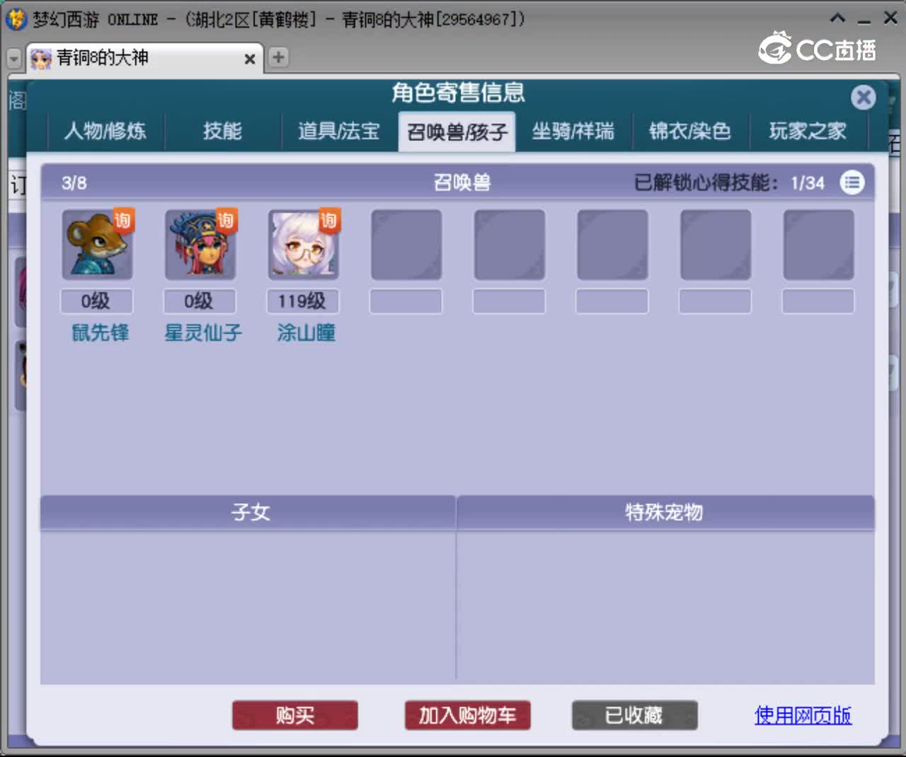
Task: Close the 青铜8的大神 tab
Action: (x=249, y=59)
